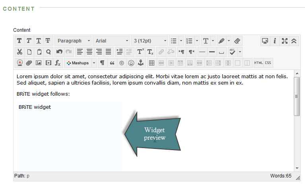The height and width of the screenshot is (187, 305).
Task: Insert embedded media film icon
Action: click(x=48, y=63)
